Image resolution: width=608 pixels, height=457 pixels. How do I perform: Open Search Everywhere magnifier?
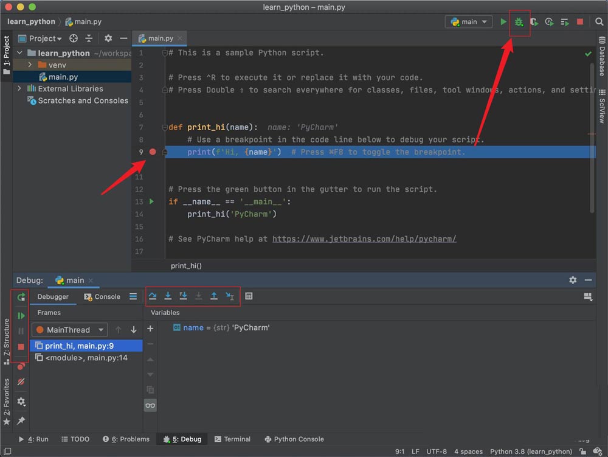pos(599,22)
